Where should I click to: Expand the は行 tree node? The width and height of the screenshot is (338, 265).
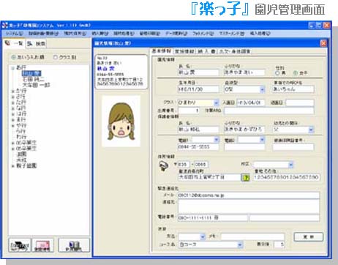click(x=13, y=114)
